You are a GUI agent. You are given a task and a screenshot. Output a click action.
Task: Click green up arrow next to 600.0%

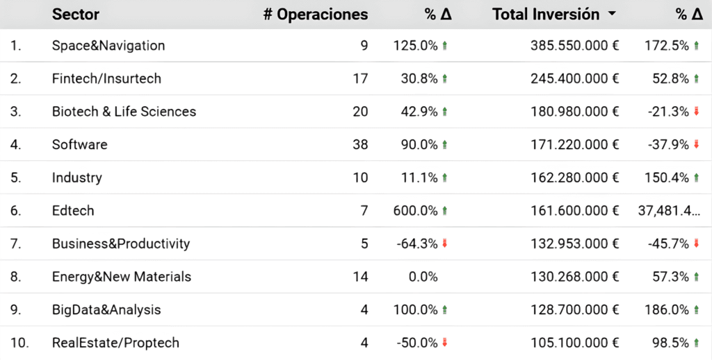[444, 211]
